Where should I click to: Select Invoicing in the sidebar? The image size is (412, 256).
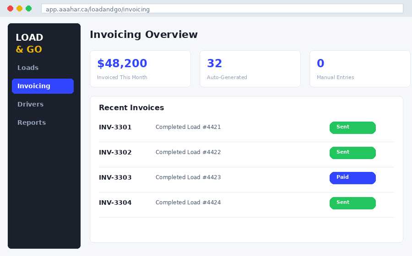pos(43,86)
